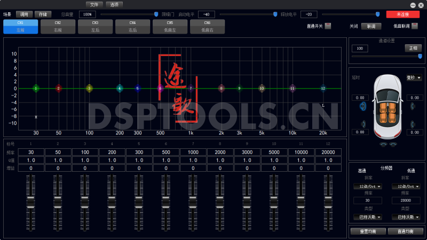Select the yellow EQ band 3 node
Image resolution: width=427 pixels, height=240 pixels.
click(89, 89)
